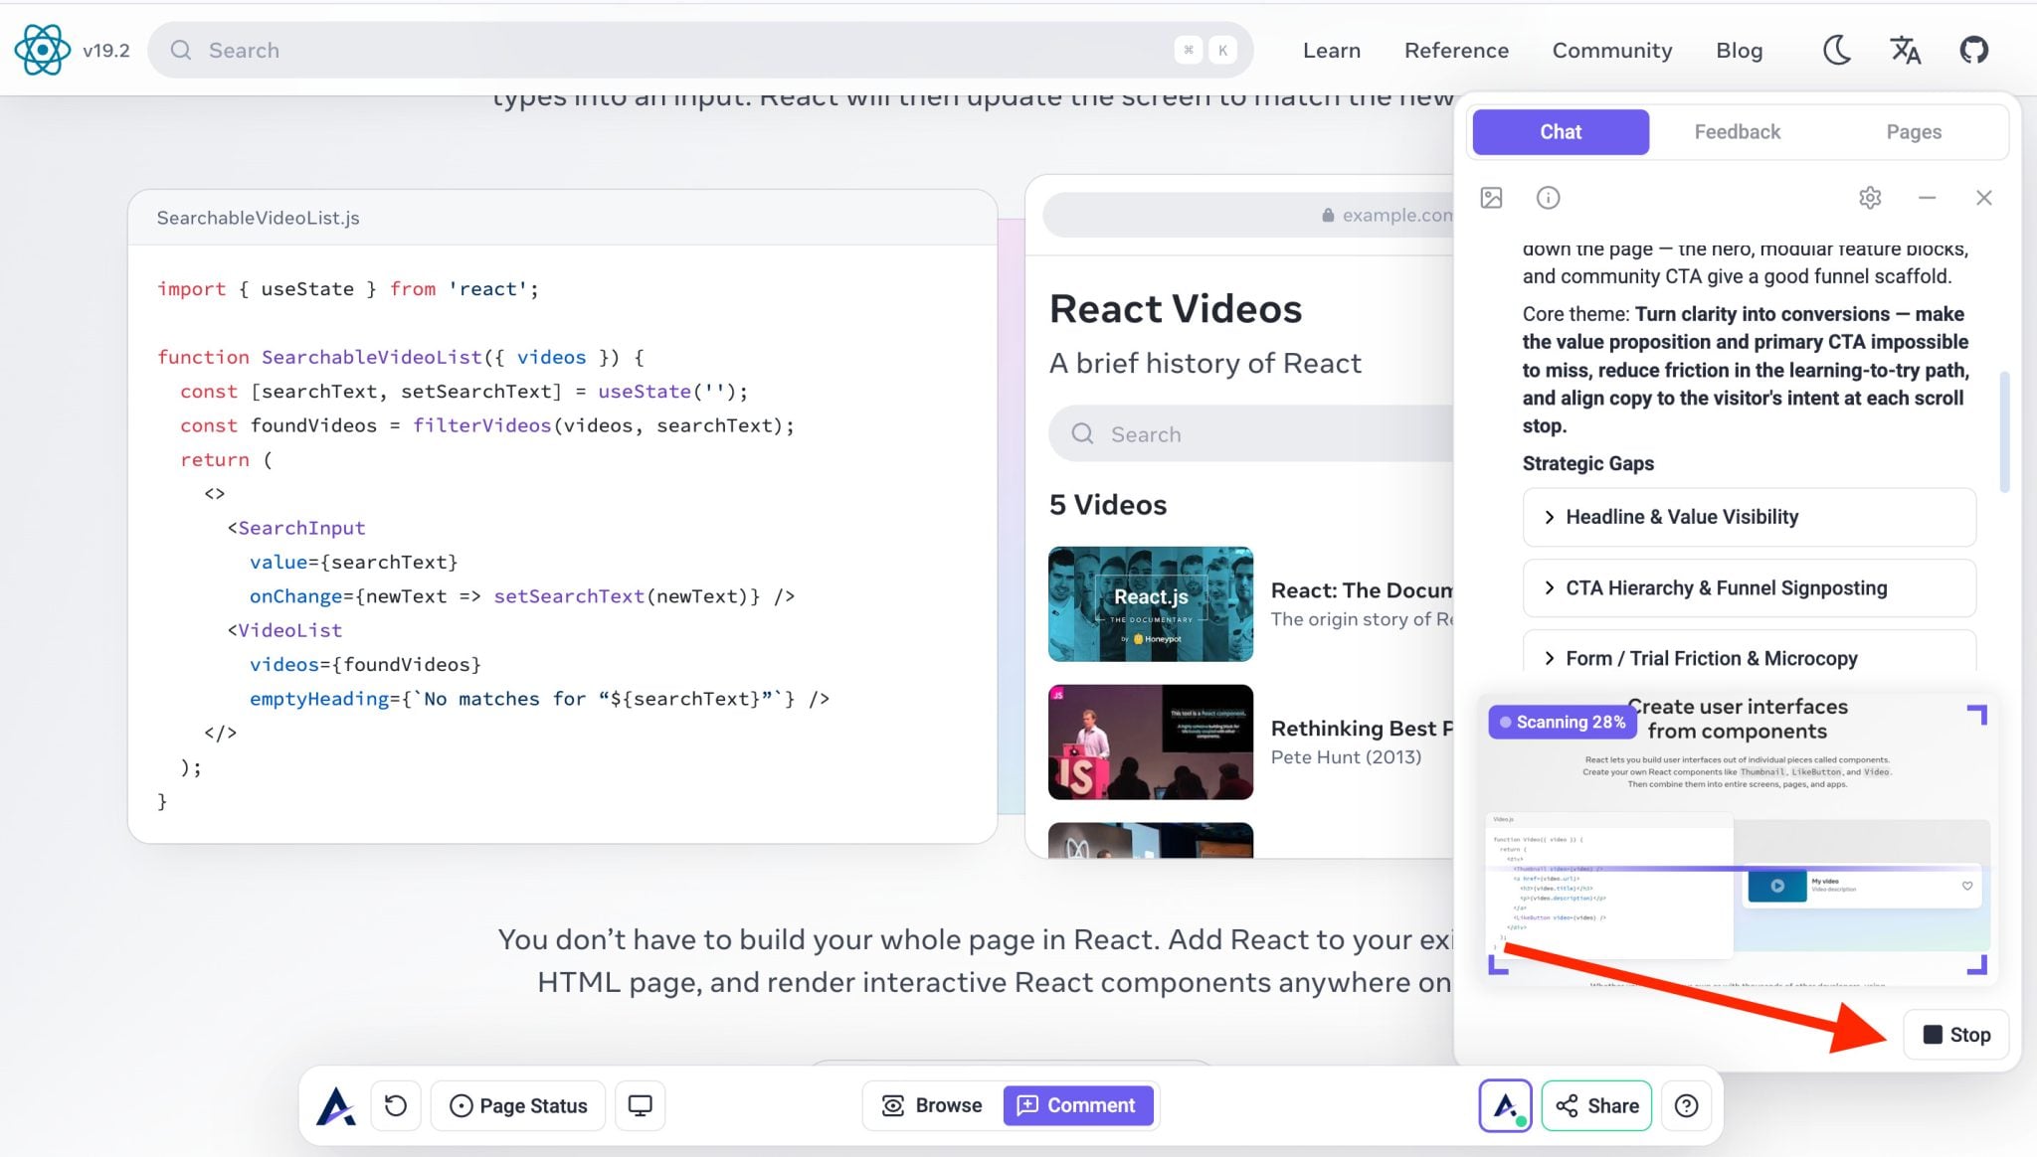
Task: Click the React logo icon
Action: [42, 50]
